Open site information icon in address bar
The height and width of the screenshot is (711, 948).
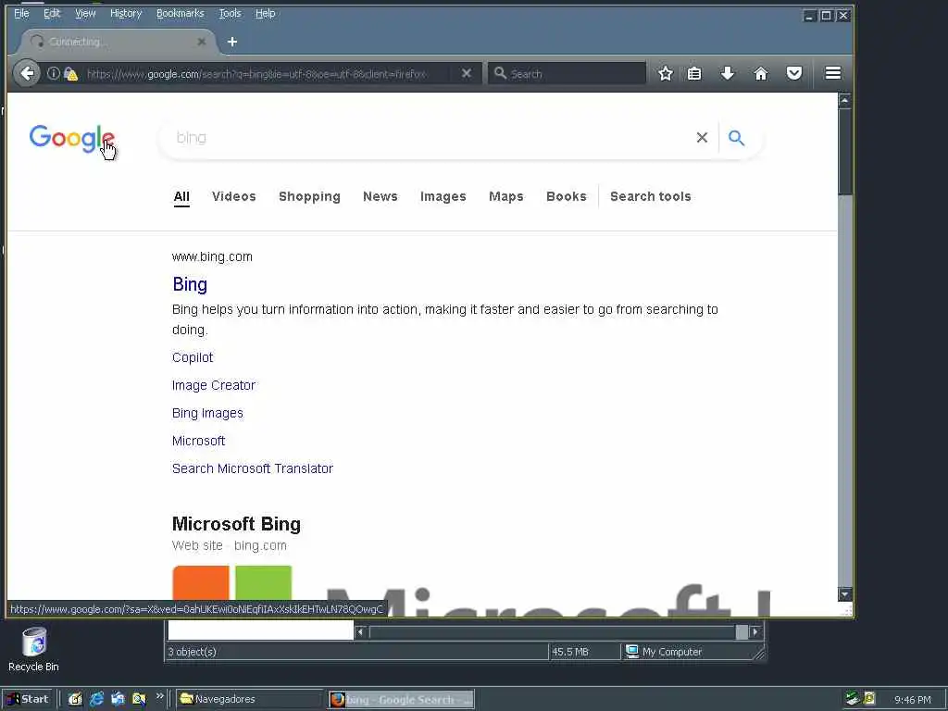coord(53,73)
